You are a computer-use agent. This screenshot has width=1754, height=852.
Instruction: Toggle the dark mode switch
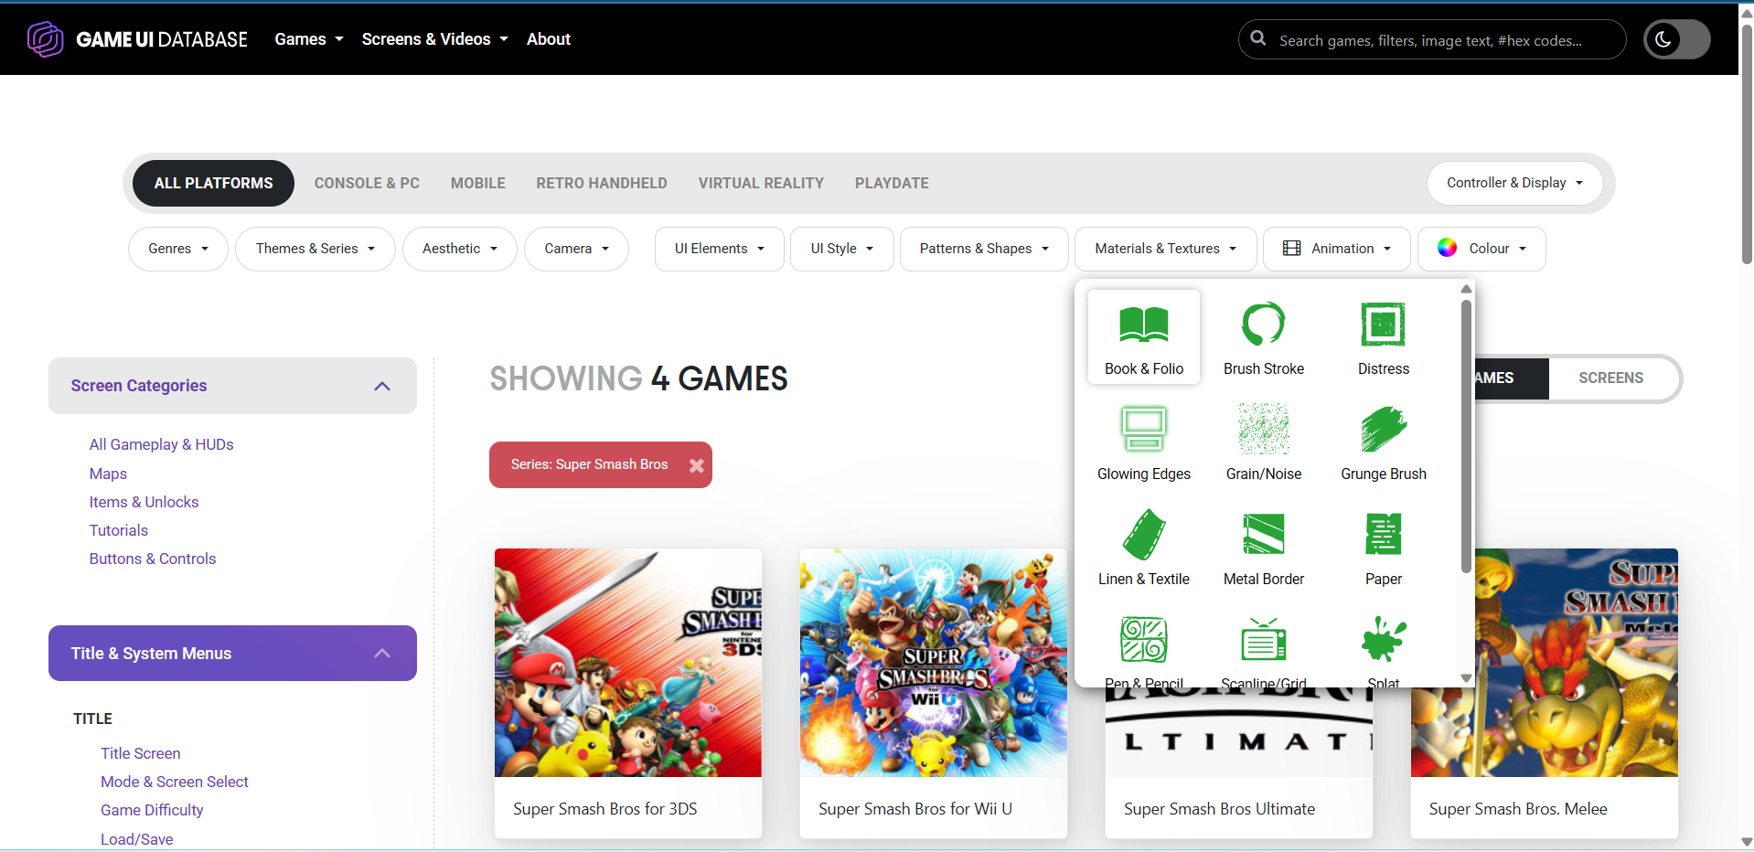click(1676, 39)
